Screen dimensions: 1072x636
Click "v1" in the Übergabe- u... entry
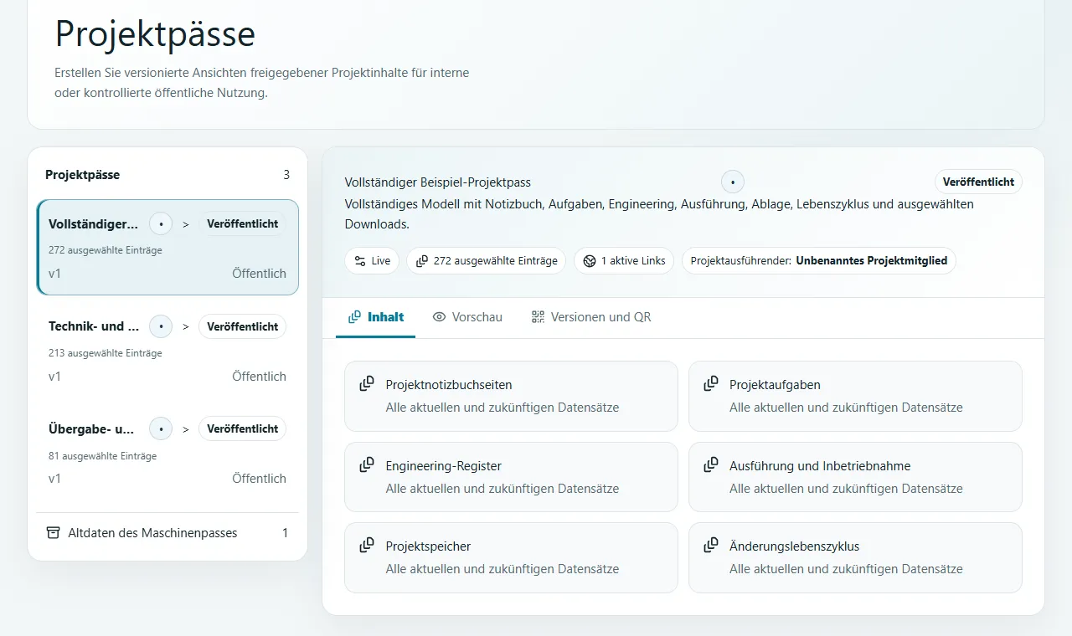click(x=54, y=479)
